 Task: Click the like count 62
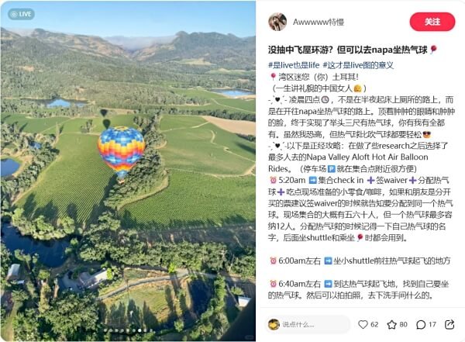click(x=374, y=324)
